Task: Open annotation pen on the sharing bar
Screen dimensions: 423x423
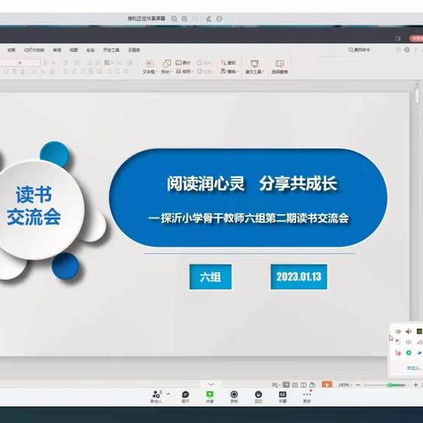Action: [x=209, y=19]
